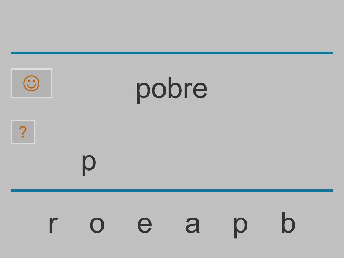Screen dimensions: 344x258
Task: Click the first letter p of pobre
Action: click(143, 92)
